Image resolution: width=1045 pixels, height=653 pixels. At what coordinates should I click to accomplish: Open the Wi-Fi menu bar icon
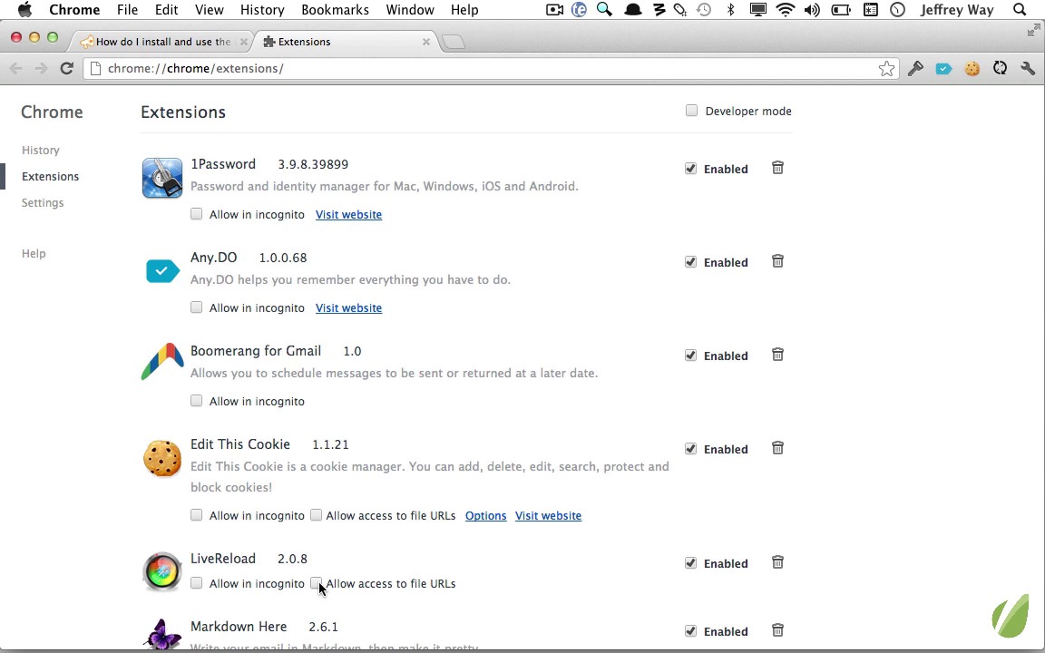pos(786,9)
